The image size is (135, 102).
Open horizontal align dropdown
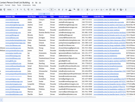pos(88,10)
